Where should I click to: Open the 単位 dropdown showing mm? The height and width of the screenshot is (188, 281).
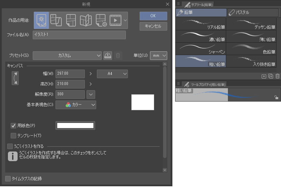[x=159, y=55]
